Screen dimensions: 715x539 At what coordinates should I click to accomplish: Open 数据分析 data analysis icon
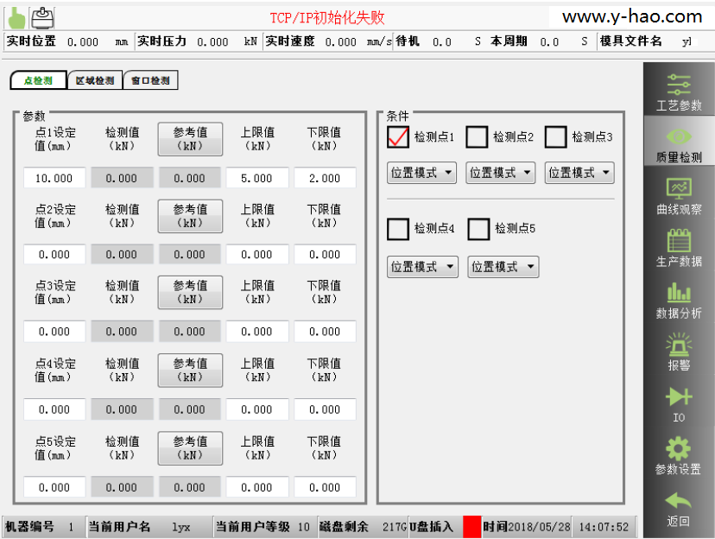coord(679,294)
